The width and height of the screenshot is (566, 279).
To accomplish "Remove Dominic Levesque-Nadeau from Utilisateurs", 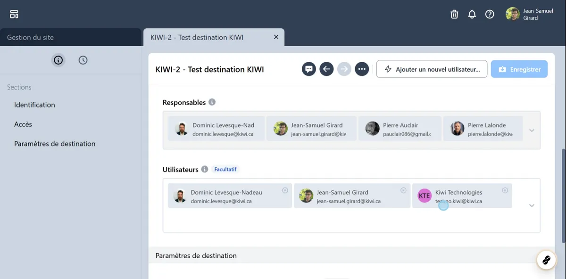I will click(285, 190).
